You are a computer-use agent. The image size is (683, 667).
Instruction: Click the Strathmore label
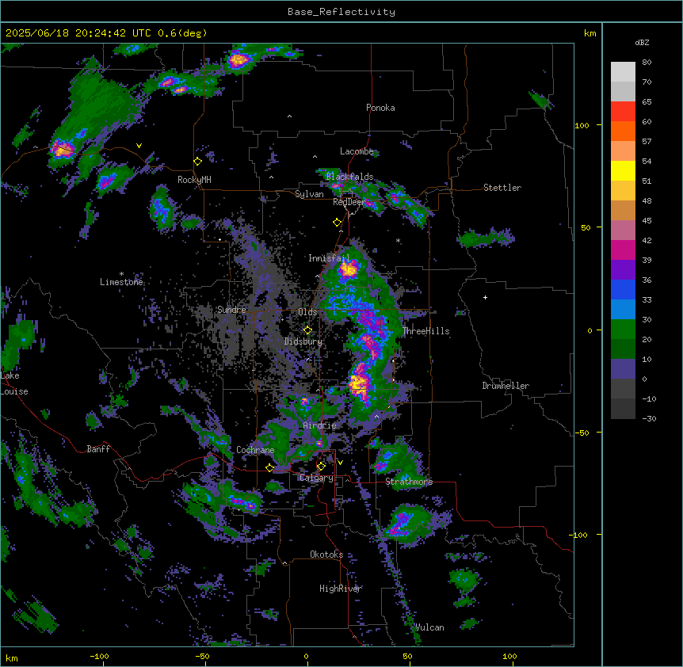(x=409, y=482)
